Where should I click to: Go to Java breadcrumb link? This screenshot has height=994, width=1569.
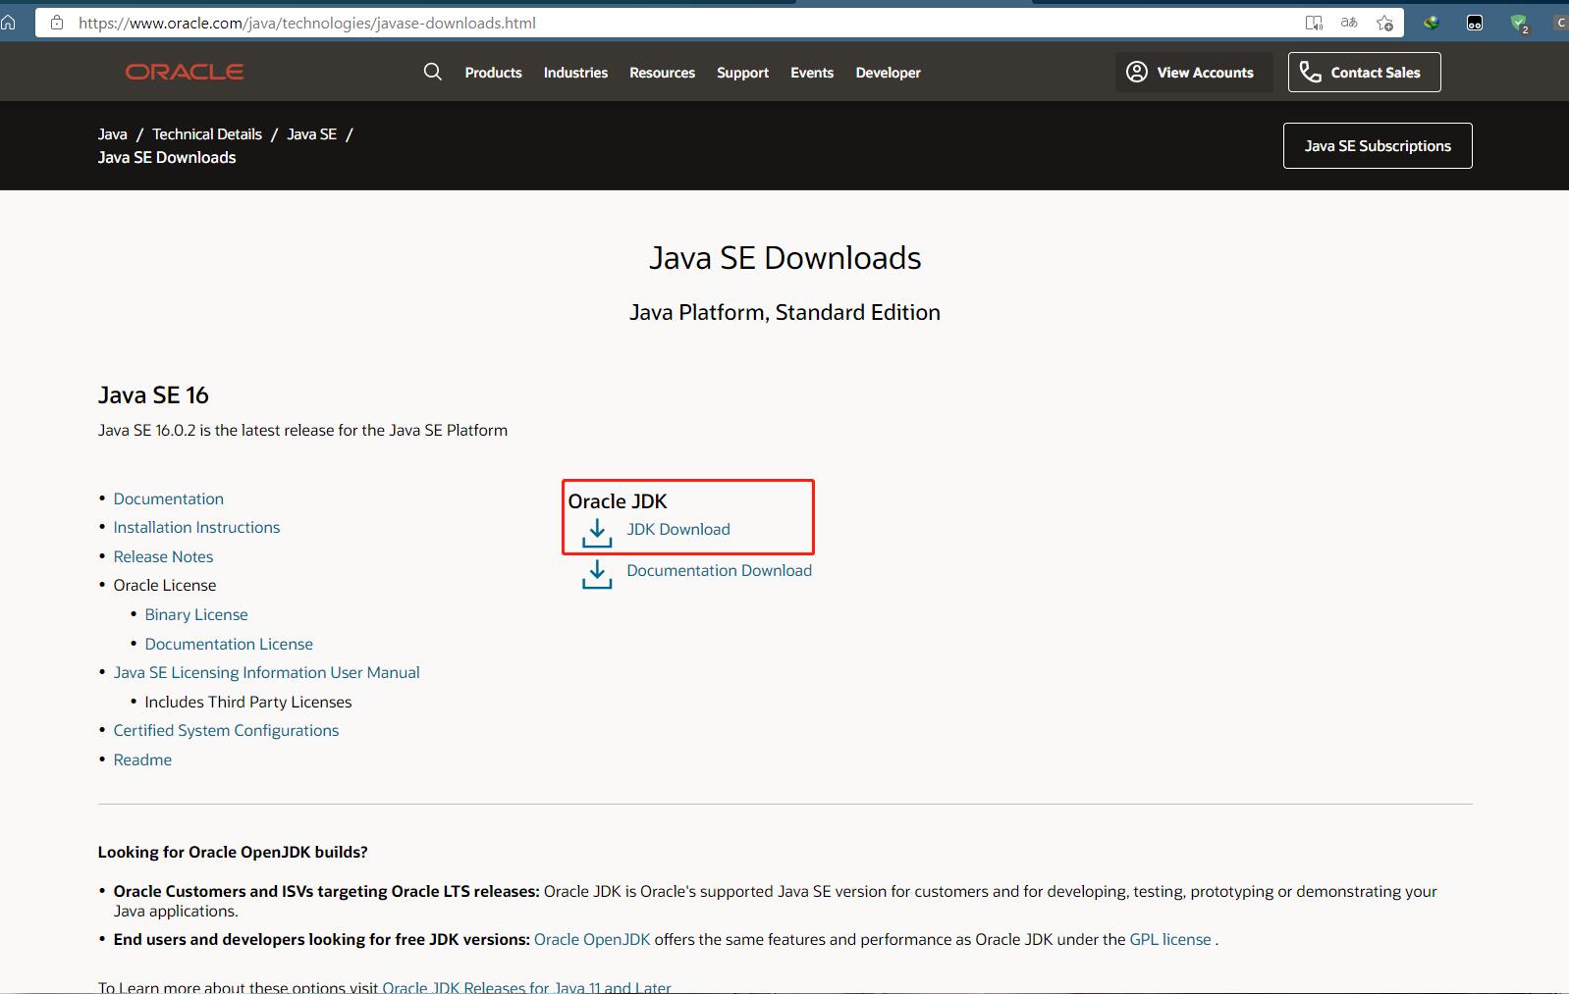[112, 134]
